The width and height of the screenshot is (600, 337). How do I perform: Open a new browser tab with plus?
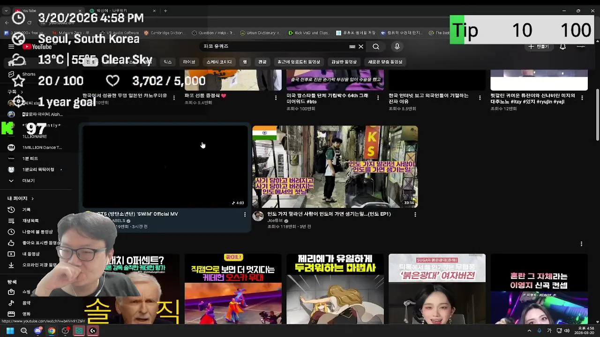[x=165, y=10]
